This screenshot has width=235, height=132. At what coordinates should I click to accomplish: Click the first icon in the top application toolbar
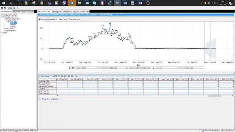pos(2,8)
